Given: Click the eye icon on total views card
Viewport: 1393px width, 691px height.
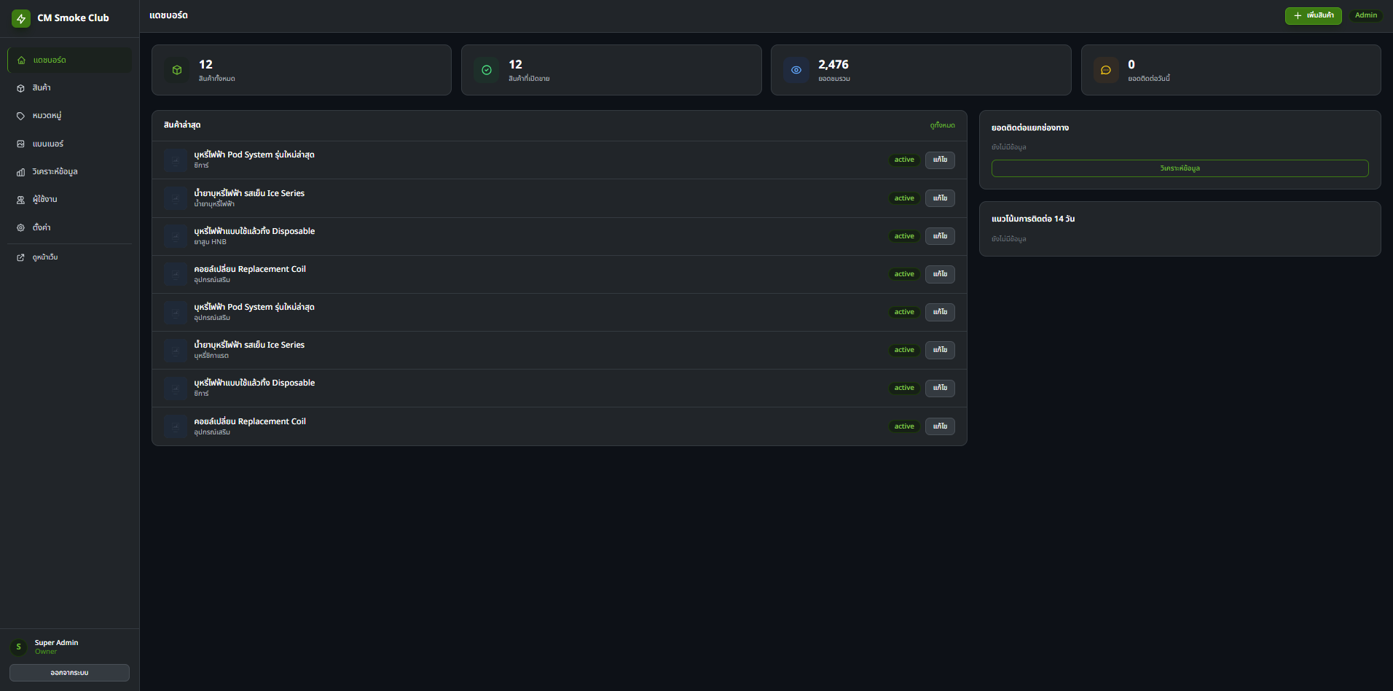Looking at the screenshot, I should [x=796, y=70].
